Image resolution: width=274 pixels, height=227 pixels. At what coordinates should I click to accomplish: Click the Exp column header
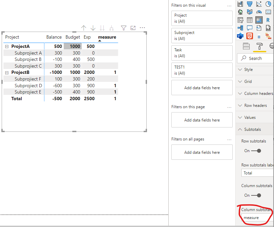point(87,37)
